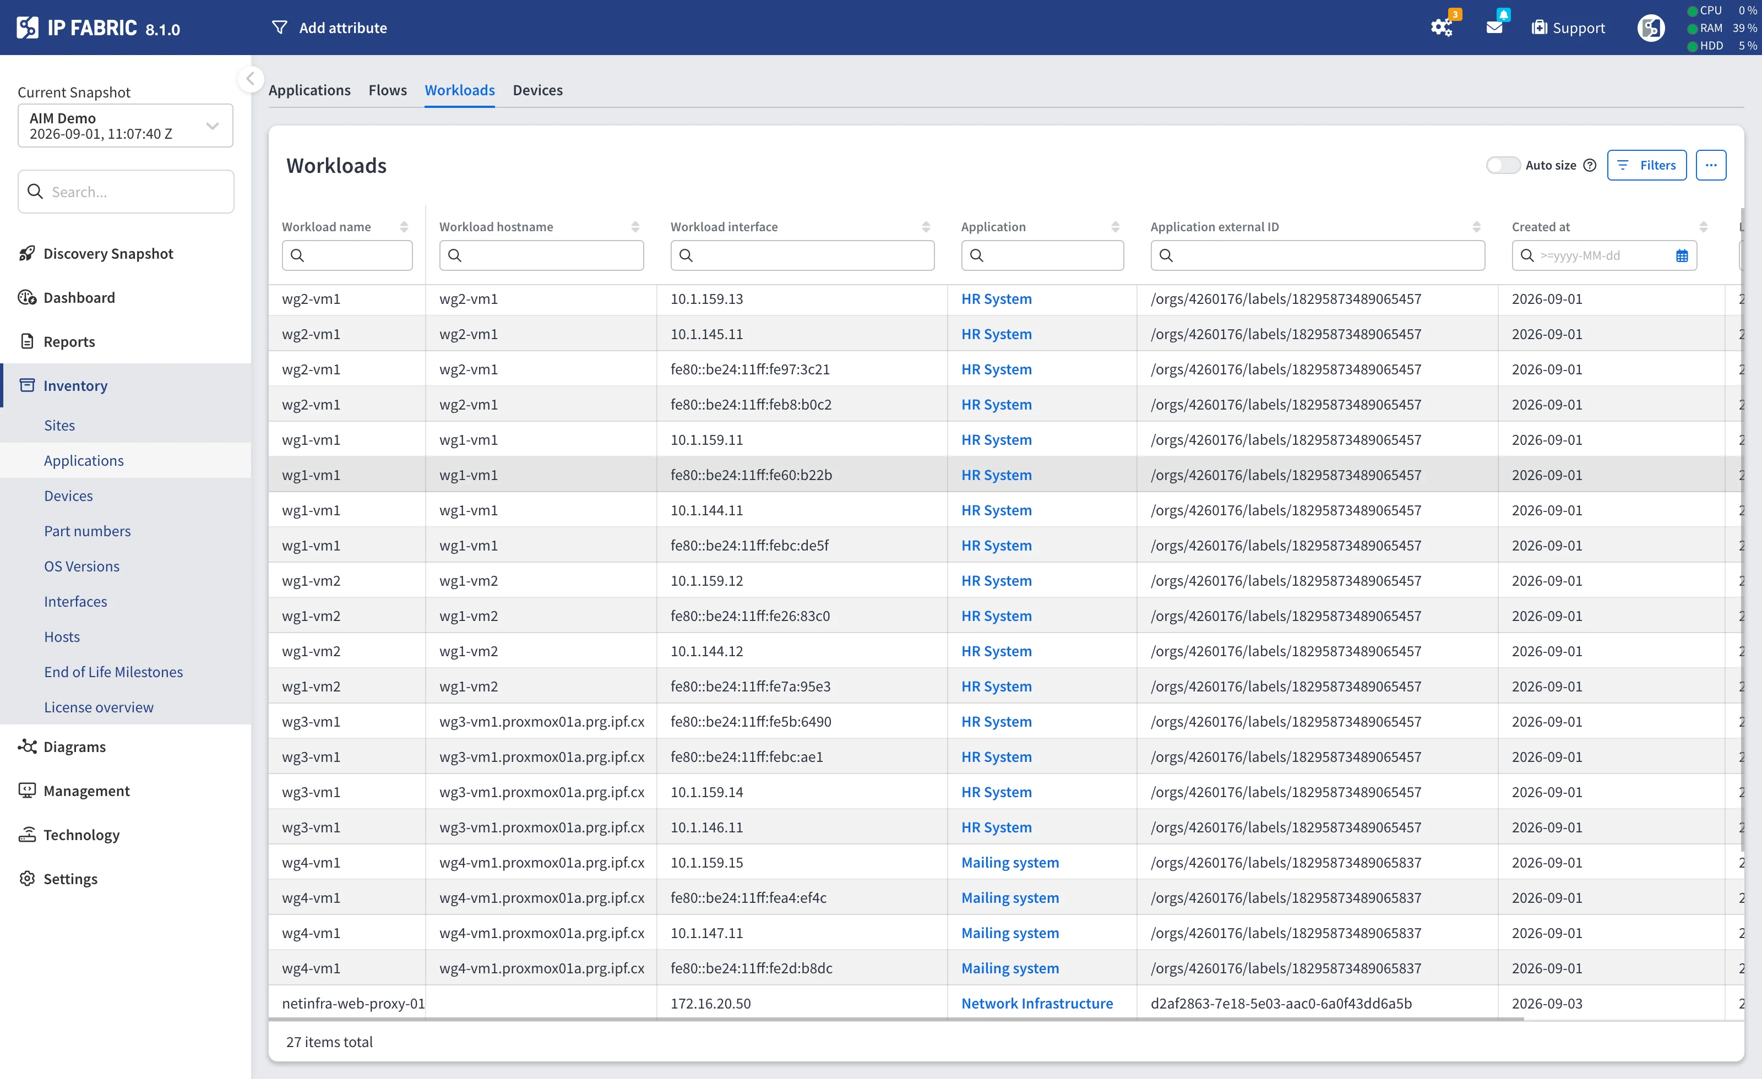Image resolution: width=1762 pixels, height=1079 pixels.
Task: Click the sidebar Search input field
Action: pos(126,192)
